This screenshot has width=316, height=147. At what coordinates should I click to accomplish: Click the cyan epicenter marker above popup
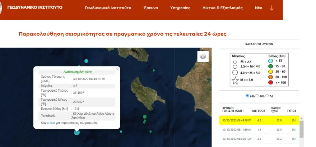tap(86, 61)
